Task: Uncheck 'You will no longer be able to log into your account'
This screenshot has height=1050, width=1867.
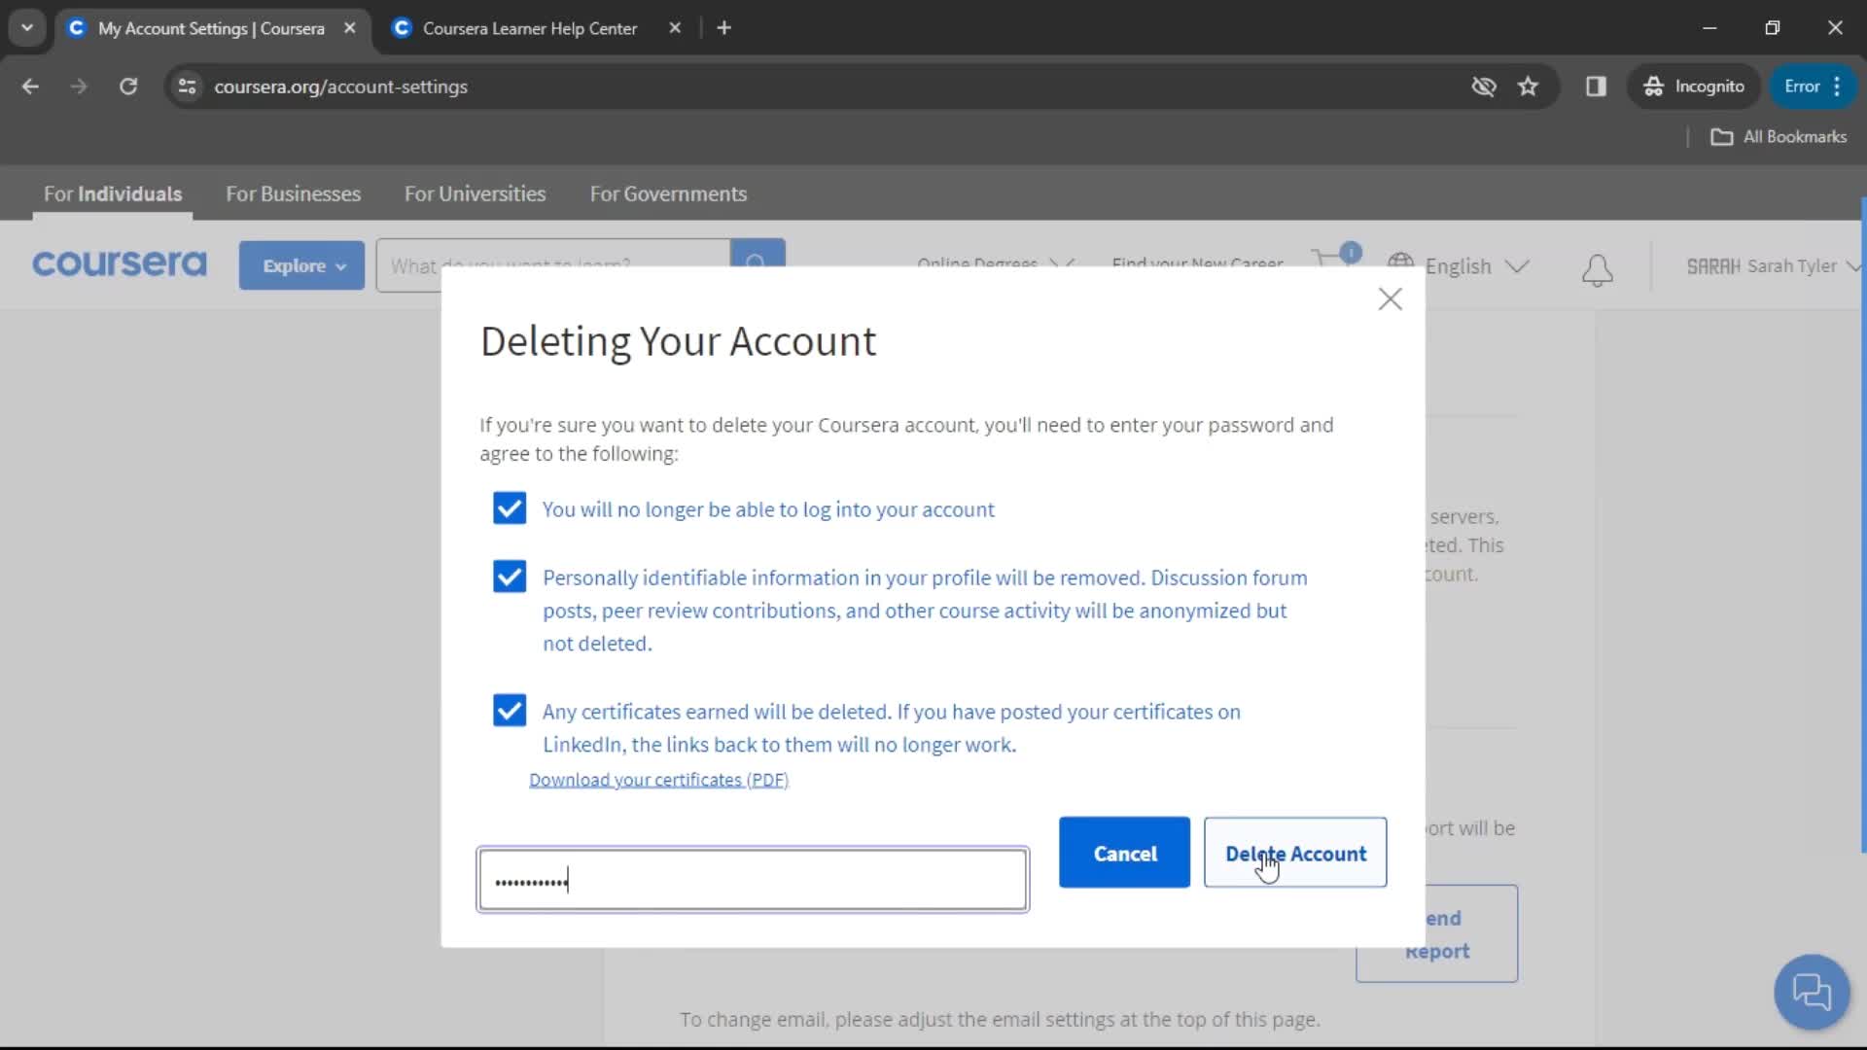Action: click(x=510, y=508)
